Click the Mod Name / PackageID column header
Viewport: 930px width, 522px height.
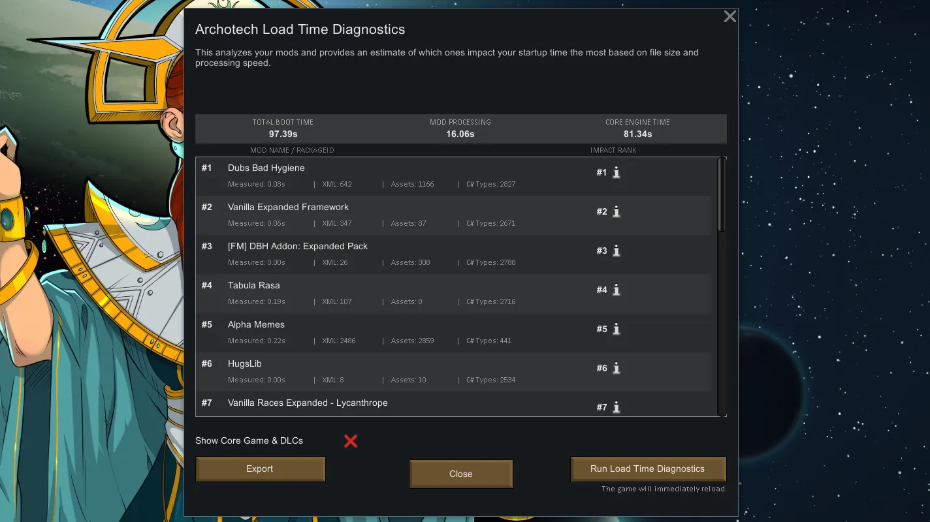coord(292,150)
